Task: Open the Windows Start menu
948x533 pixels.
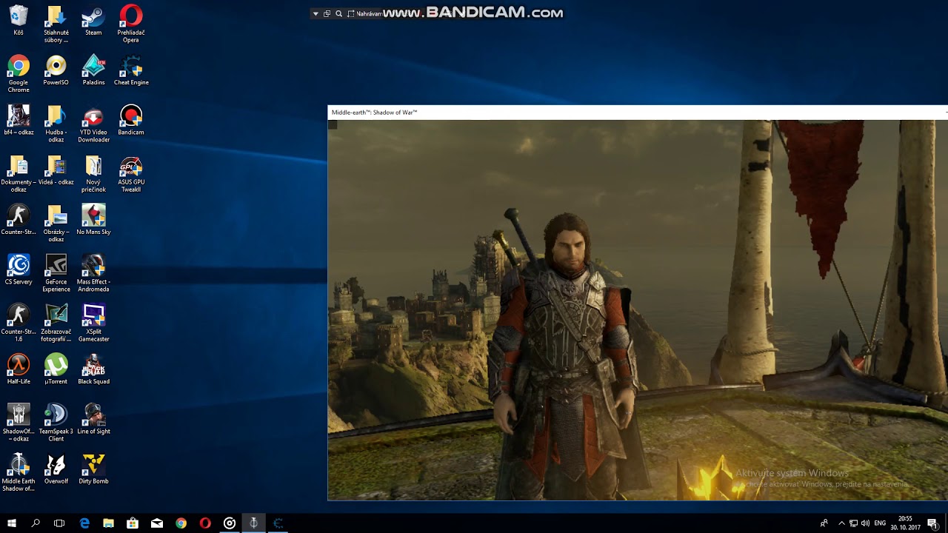Action: coord(12,523)
